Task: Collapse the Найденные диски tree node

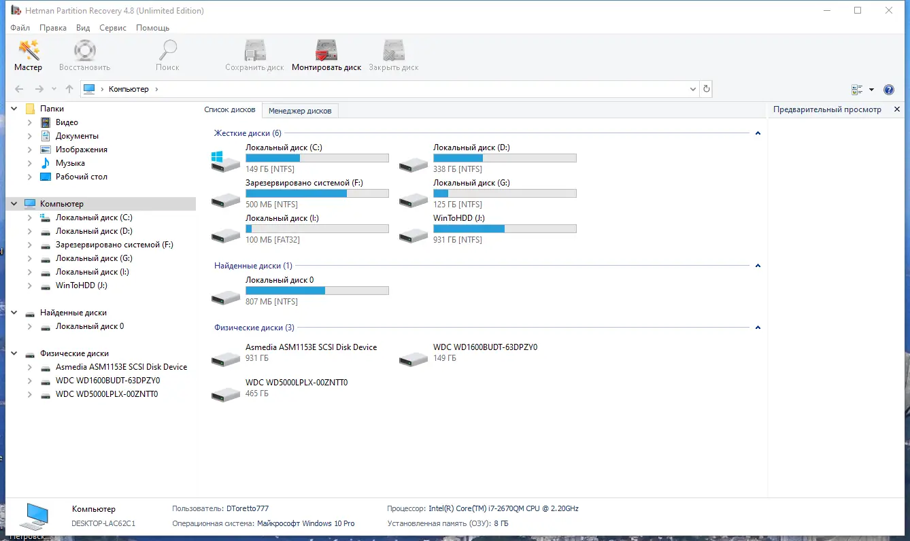Action: [14, 313]
